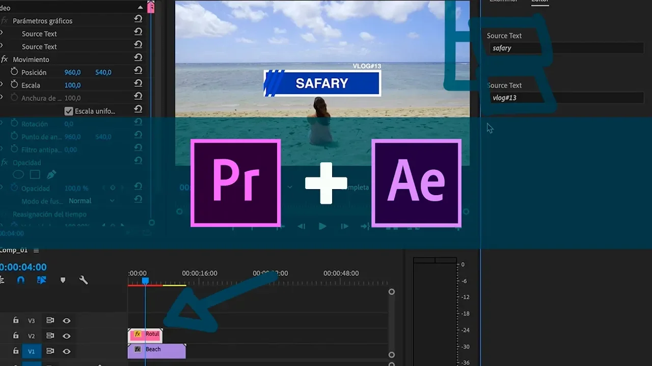
Task: Click the Escala value 100,0
Action: click(x=72, y=85)
